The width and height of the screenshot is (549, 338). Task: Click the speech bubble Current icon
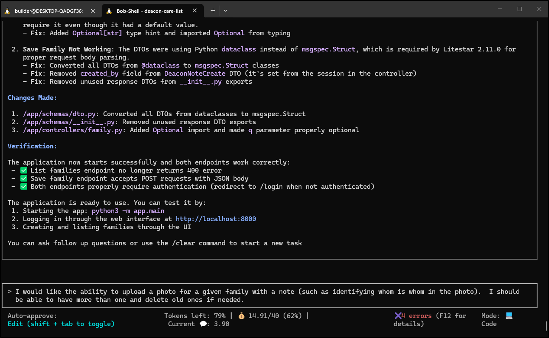pos(203,324)
